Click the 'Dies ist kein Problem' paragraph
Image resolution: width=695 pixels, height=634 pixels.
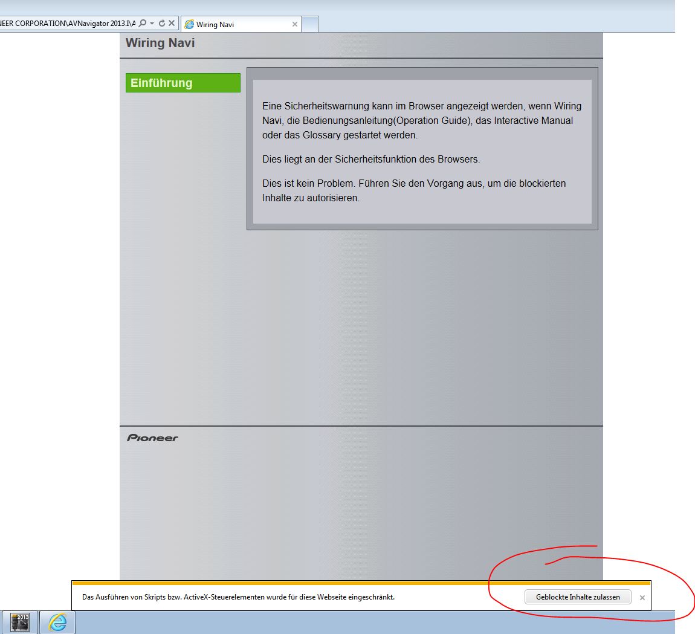tap(414, 190)
